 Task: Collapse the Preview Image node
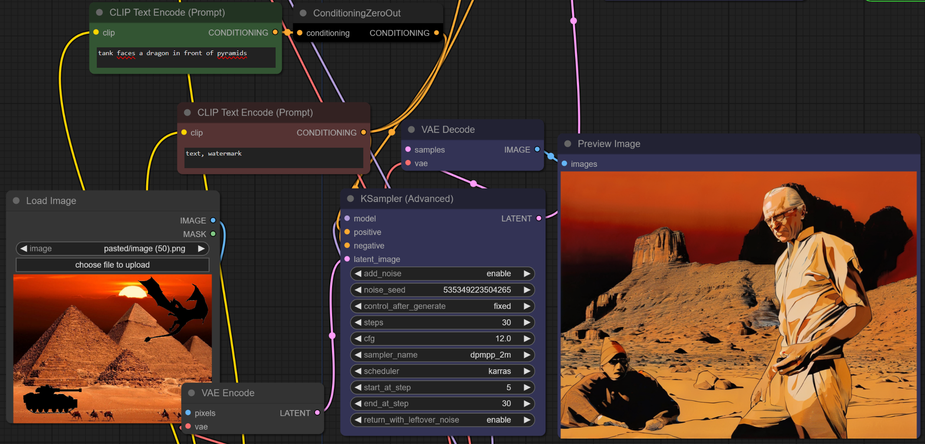pos(567,144)
